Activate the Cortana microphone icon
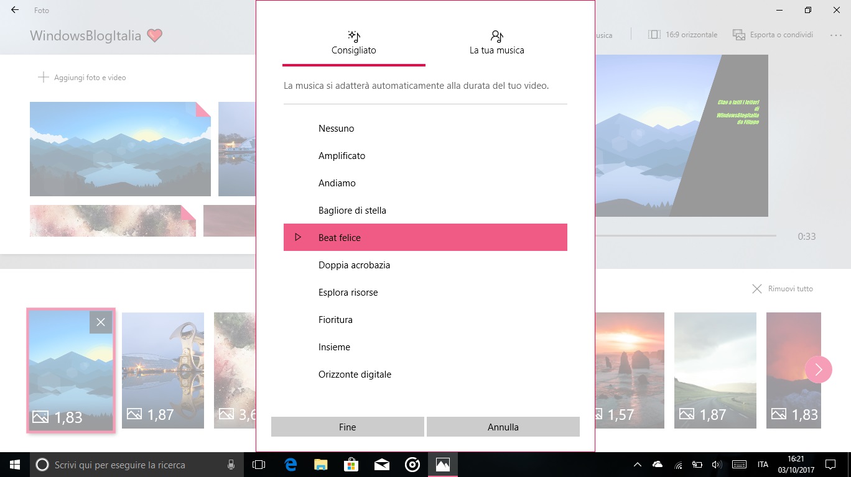 pyautogui.click(x=231, y=464)
